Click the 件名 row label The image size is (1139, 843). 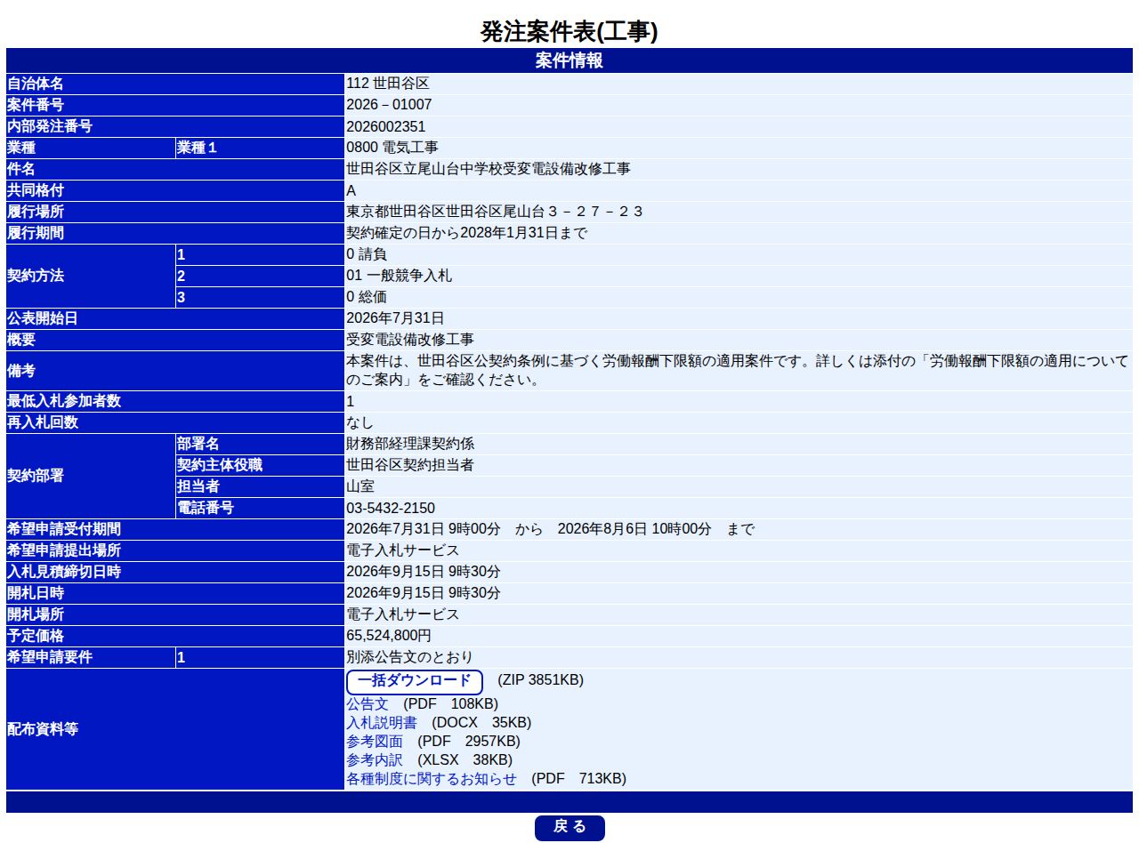click(x=175, y=169)
